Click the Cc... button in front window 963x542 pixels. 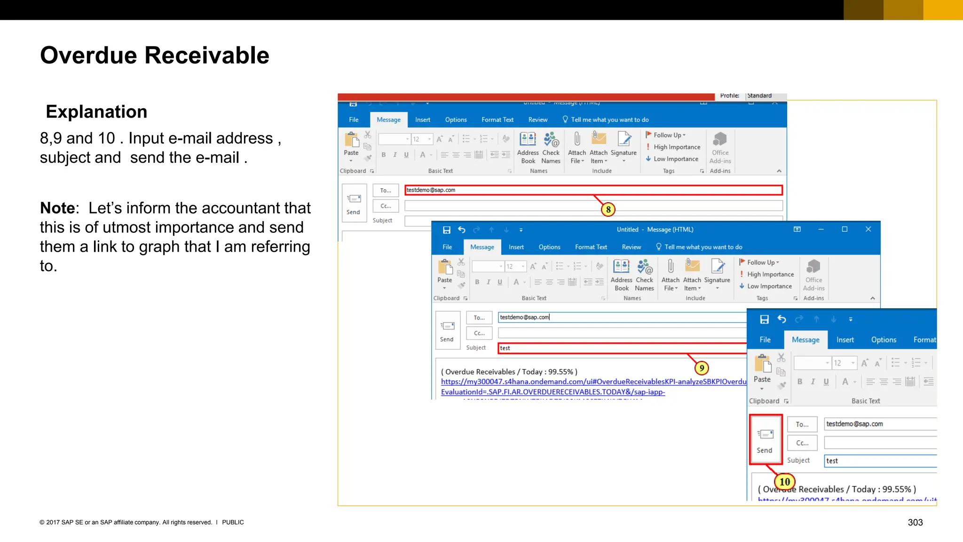(x=802, y=443)
